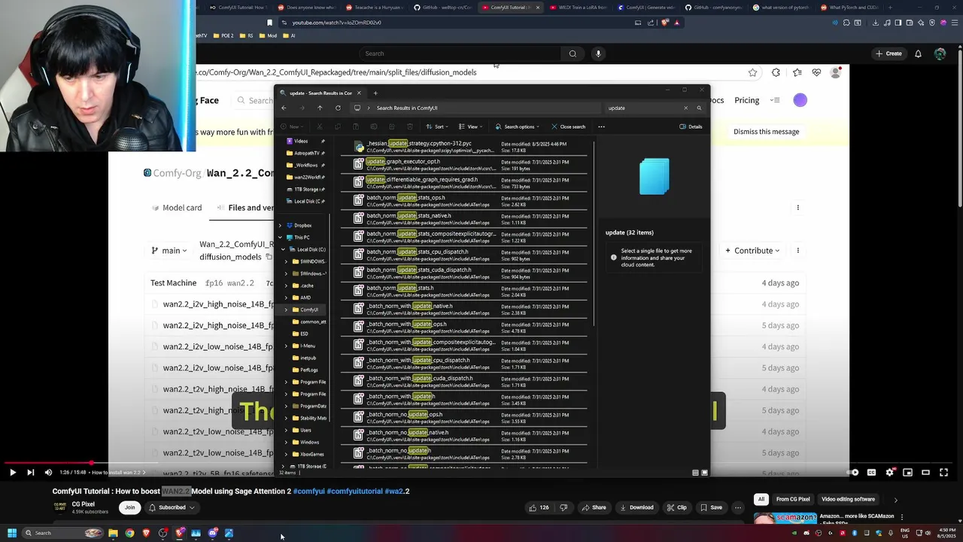Click the Share button under video
Screen dimensions: 963x542
(593, 507)
